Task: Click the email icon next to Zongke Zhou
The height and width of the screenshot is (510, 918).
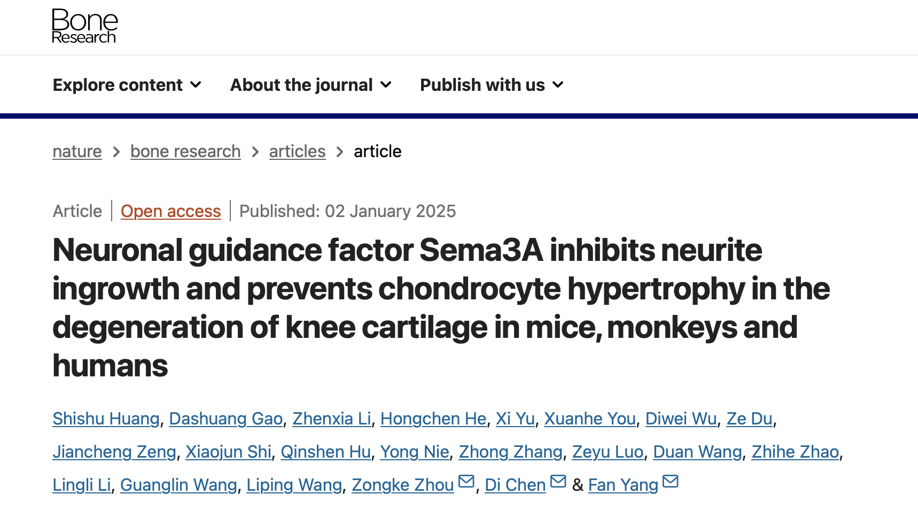Action: click(x=466, y=482)
